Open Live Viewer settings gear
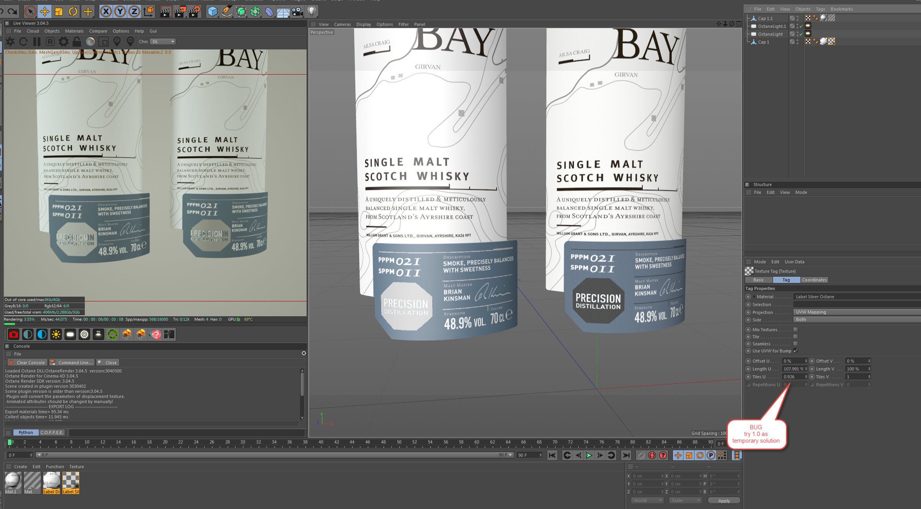 pyautogui.click(x=63, y=42)
